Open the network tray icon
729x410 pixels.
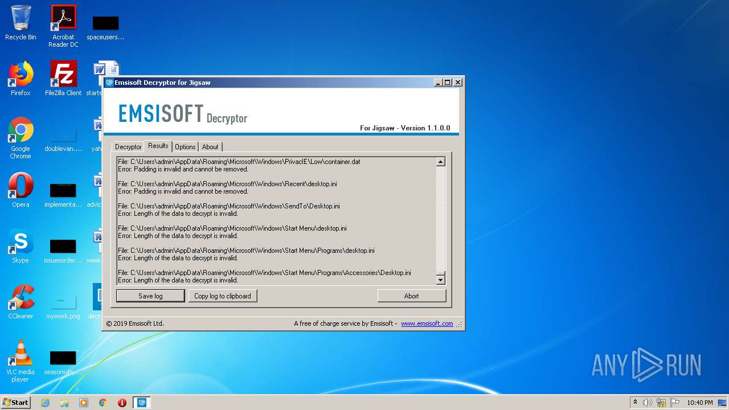(661, 403)
